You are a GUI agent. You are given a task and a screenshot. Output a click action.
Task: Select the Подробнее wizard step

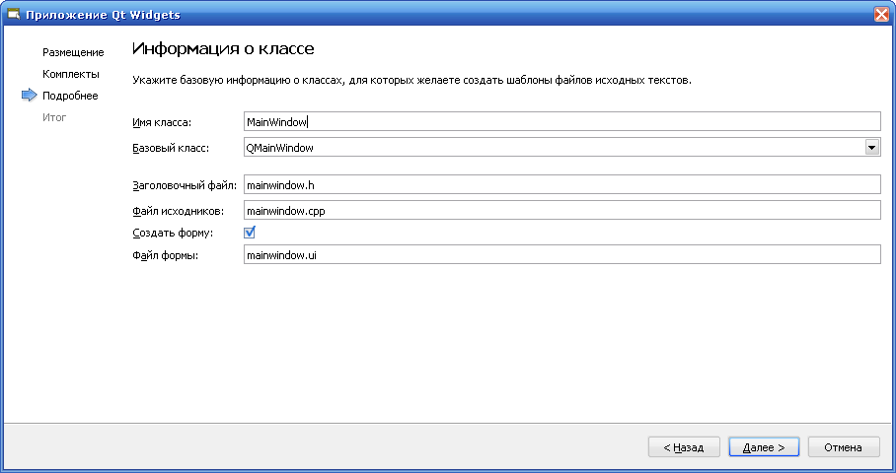click(x=70, y=96)
